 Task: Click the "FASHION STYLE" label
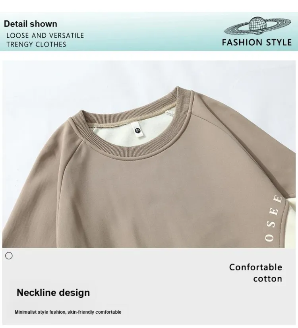pos(257,43)
